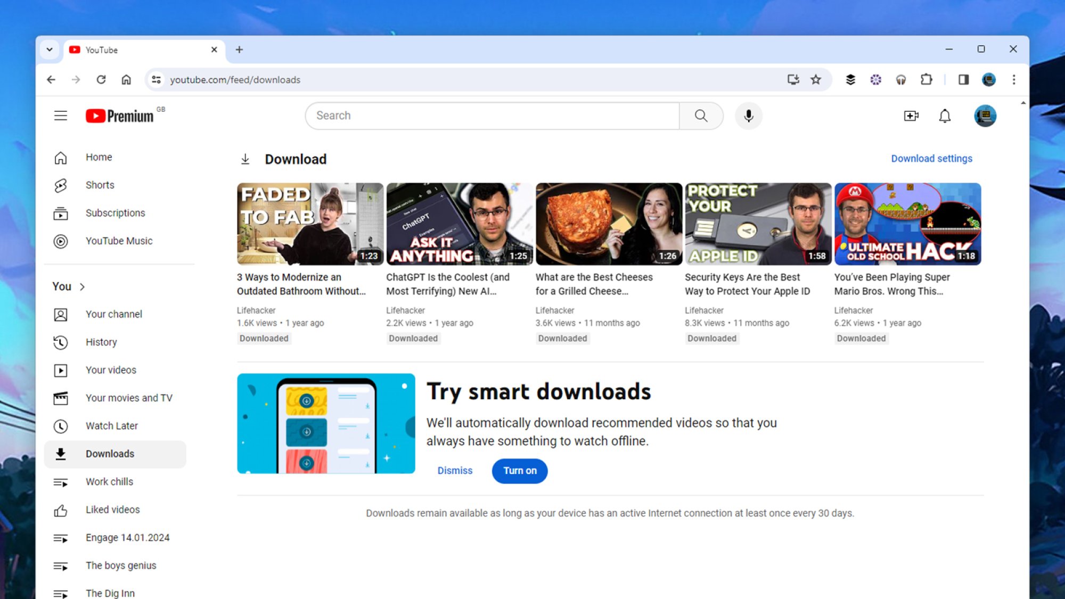Open the Chrome three-dot menu
The height and width of the screenshot is (599, 1065).
1014,79
